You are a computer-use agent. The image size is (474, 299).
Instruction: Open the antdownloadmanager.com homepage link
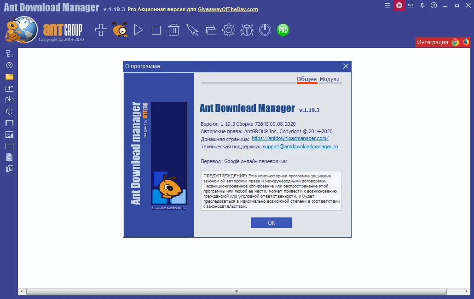pyautogui.click(x=290, y=138)
